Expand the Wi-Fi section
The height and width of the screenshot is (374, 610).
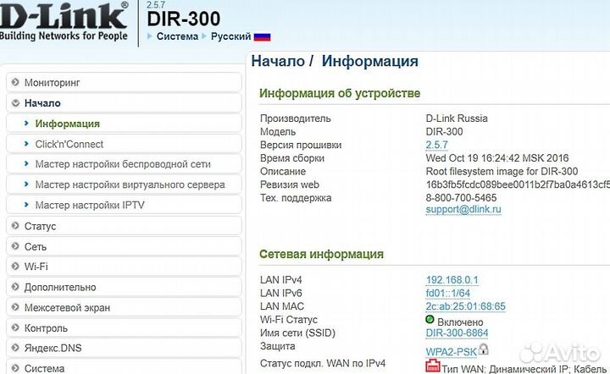pos(124,267)
